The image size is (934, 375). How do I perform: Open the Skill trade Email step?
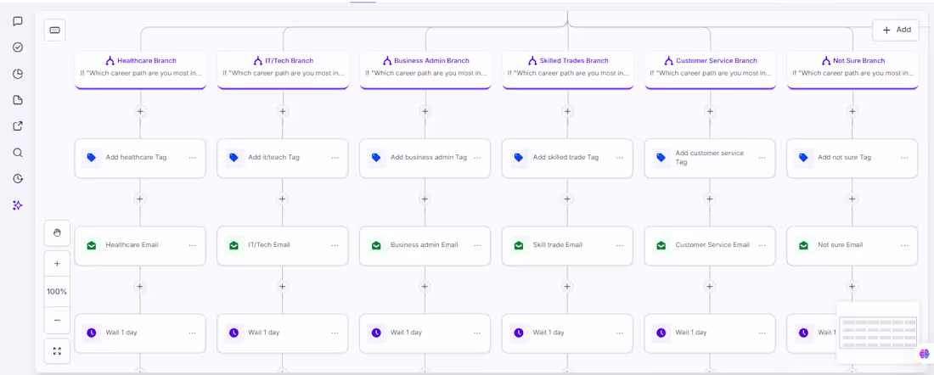(567, 245)
